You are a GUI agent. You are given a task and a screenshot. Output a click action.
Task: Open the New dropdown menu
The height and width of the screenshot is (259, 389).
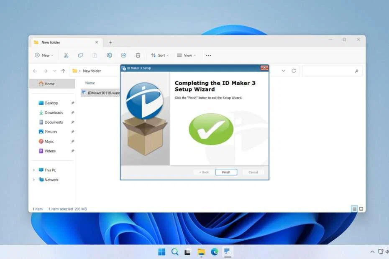[43, 55]
